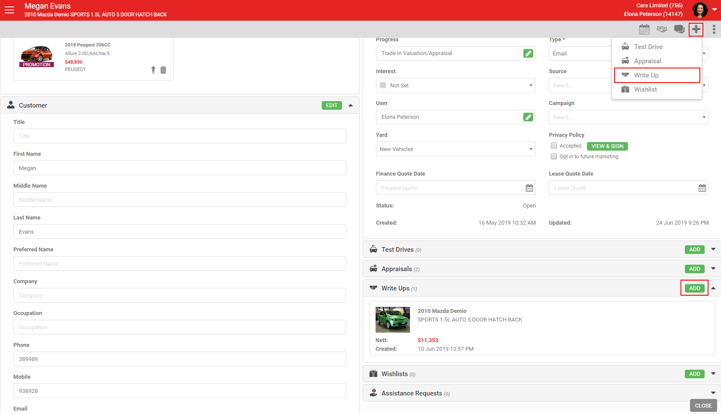Click the Trade In Valuation/Appraisal progress field
Image resolution: width=721 pixels, height=414 pixels.
456,53
